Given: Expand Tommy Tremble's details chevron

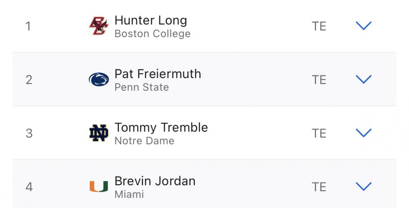Looking at the screenshot, I should click(x=363, y=133).
